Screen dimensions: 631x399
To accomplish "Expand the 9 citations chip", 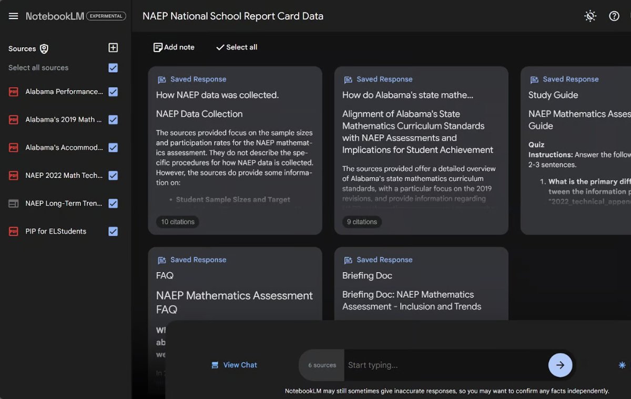I will pyautogui.click(x=362, y=222).
